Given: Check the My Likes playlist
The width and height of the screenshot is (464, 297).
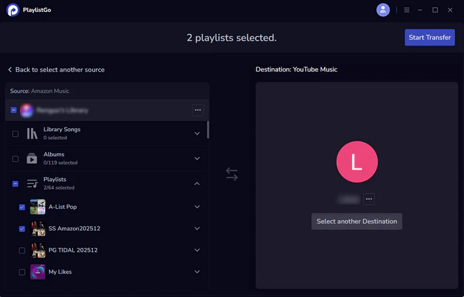Looking at the screenshot, I should click(x=22, y=272).
